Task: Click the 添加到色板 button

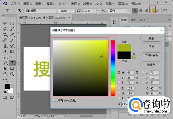Action: [151, 55]
